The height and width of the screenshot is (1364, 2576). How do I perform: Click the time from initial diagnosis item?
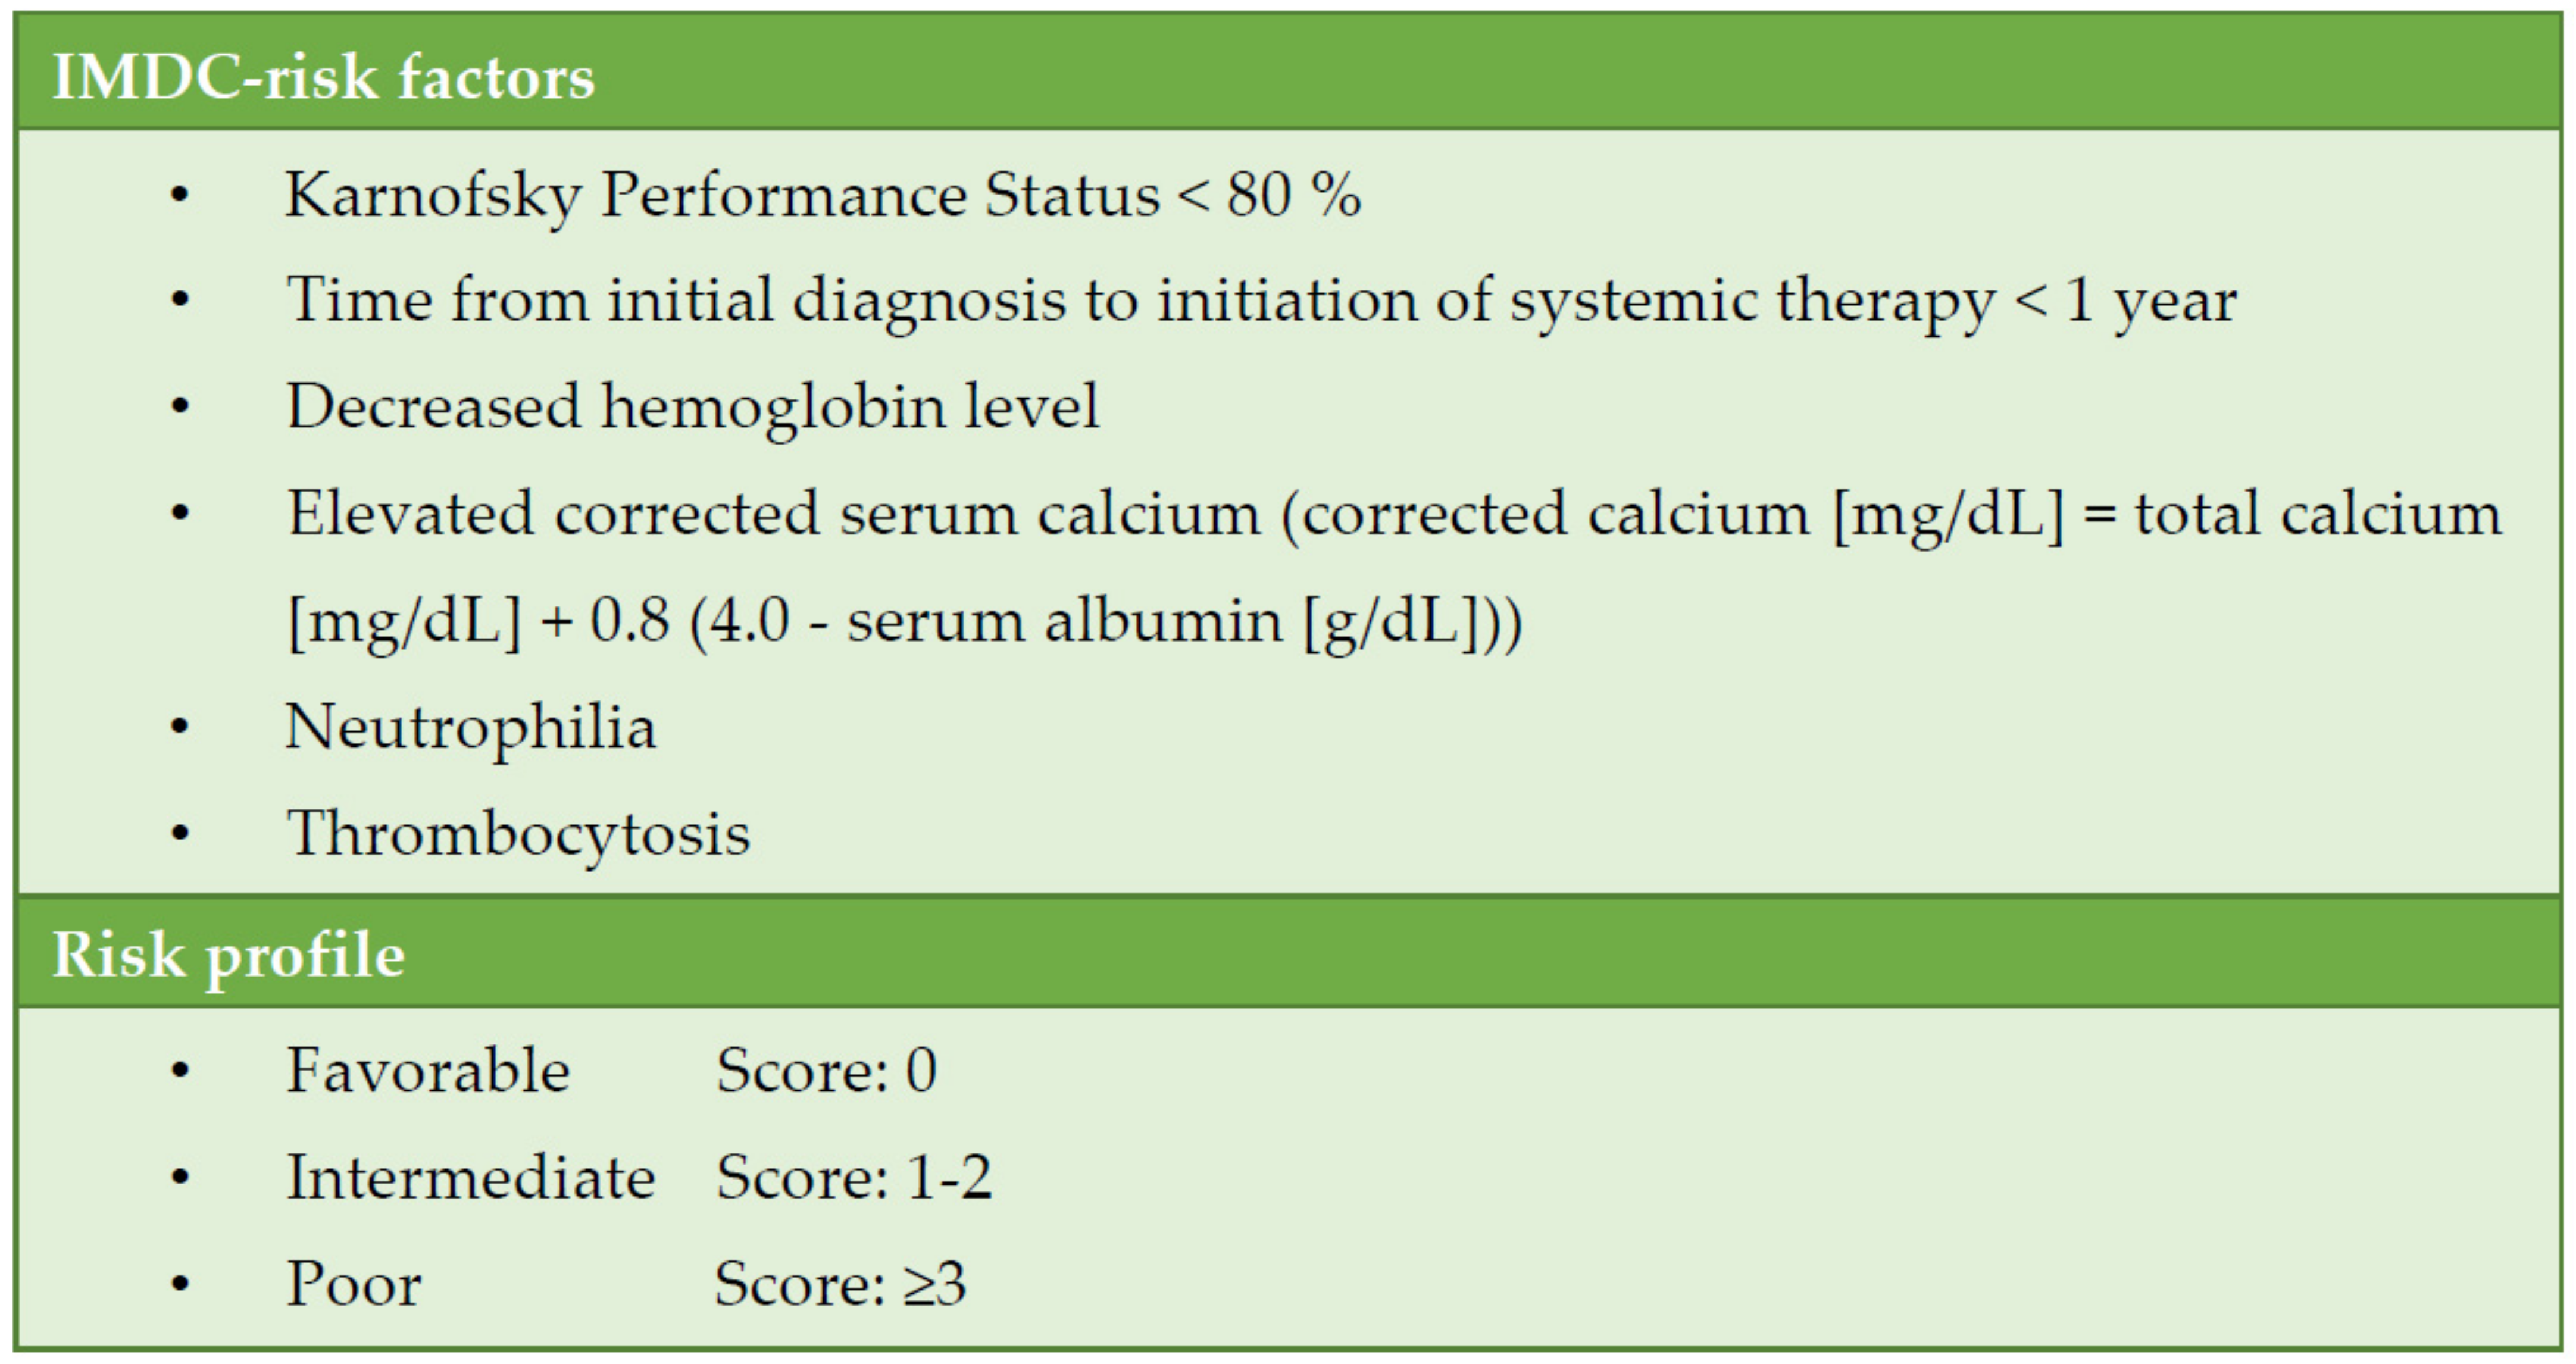pos(1260,300)
